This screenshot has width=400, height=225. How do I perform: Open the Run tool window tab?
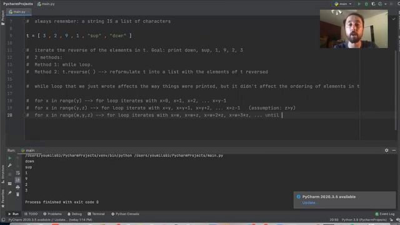click(x=13, y=214)
